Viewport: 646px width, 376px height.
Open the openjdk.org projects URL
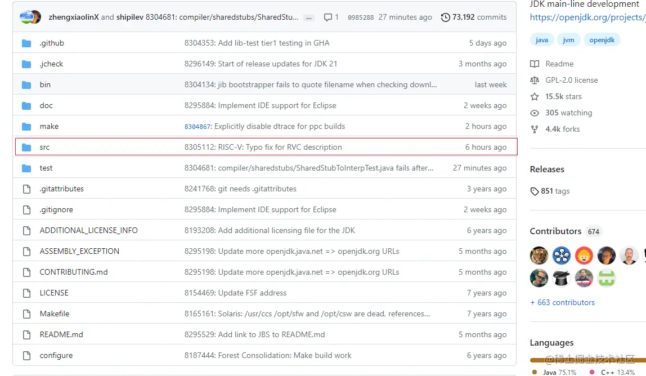(x=587, y=17)
